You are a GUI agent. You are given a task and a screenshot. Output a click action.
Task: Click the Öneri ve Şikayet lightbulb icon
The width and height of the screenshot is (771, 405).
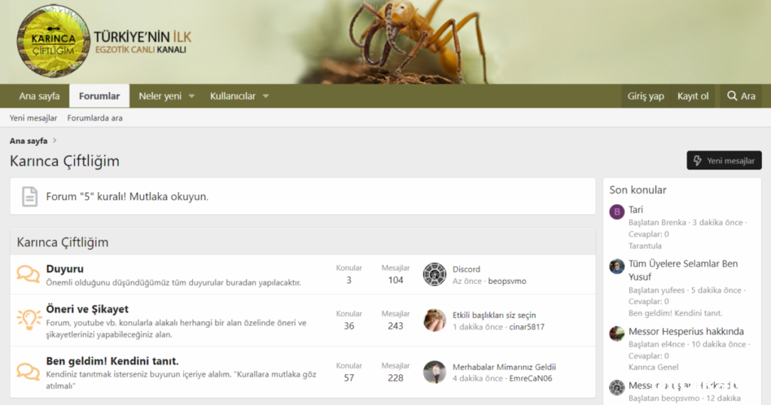click(x=29, y=319)
